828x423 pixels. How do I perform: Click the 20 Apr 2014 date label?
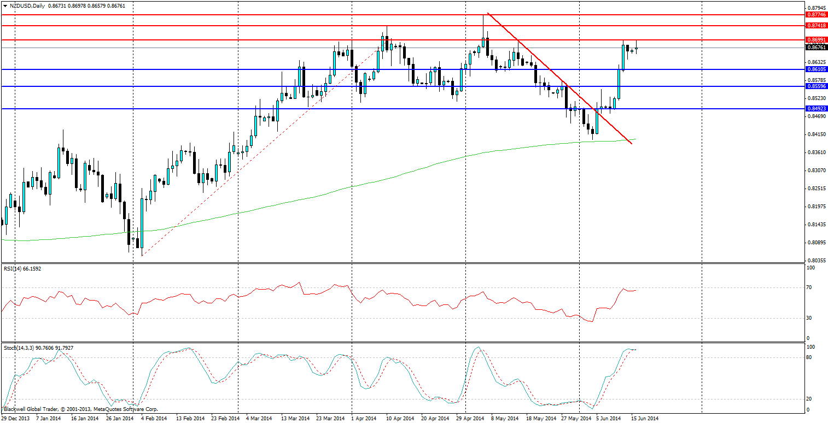pos(435,419)
